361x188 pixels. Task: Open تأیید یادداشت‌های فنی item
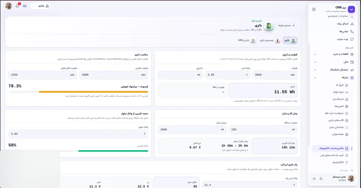point(334,156)
